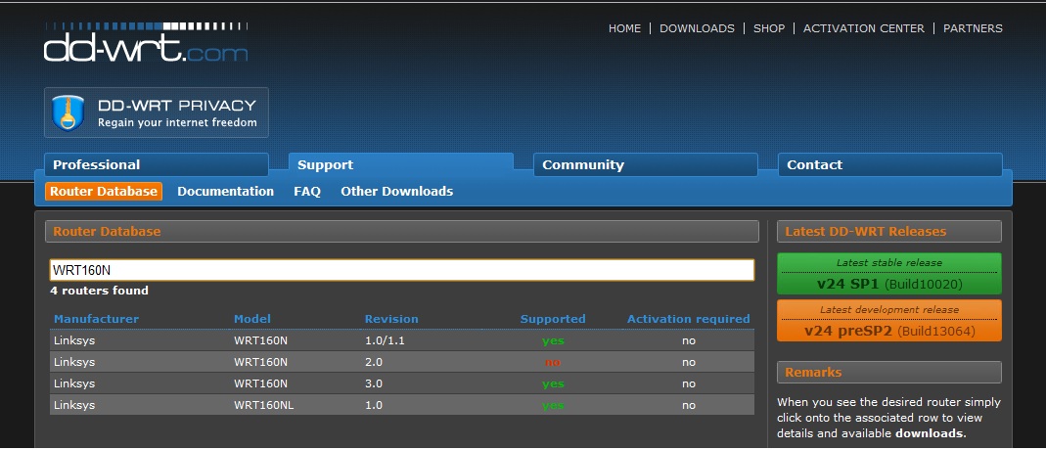
Task: Click the dd-wrt.com logo
Action: (146, 42)
